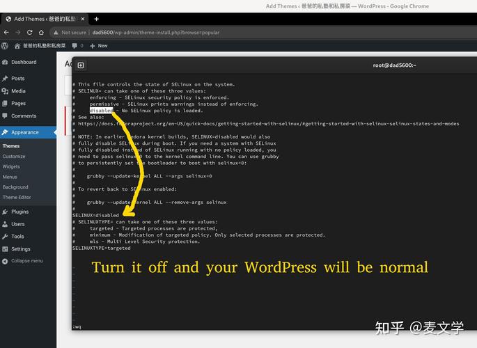
Task: Select the Add Themes browser tab
Action: coord(45,19)
